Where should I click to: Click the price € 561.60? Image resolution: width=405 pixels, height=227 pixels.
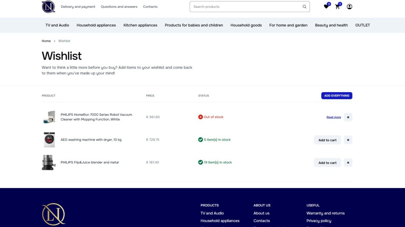[x=153, y=117]
